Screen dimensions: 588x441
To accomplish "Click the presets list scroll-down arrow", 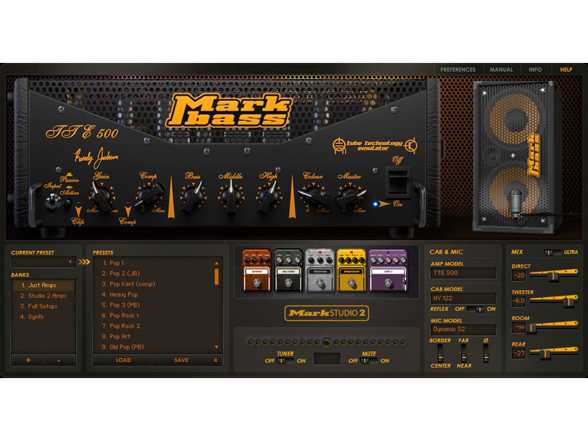I will pyautogui.click(x=217, y=347).
